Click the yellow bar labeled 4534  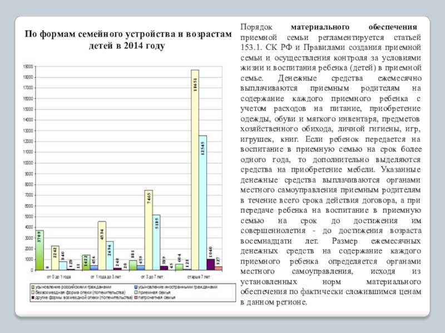[x=102, y=245]
